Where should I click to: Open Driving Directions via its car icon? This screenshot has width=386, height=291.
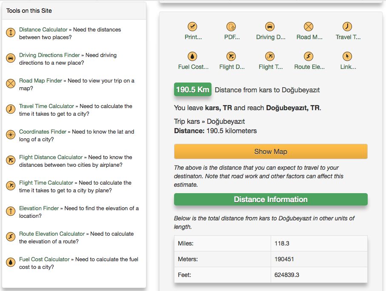[x=270, y=26]
